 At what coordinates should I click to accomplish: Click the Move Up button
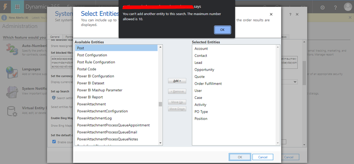(x=177, y=102)
